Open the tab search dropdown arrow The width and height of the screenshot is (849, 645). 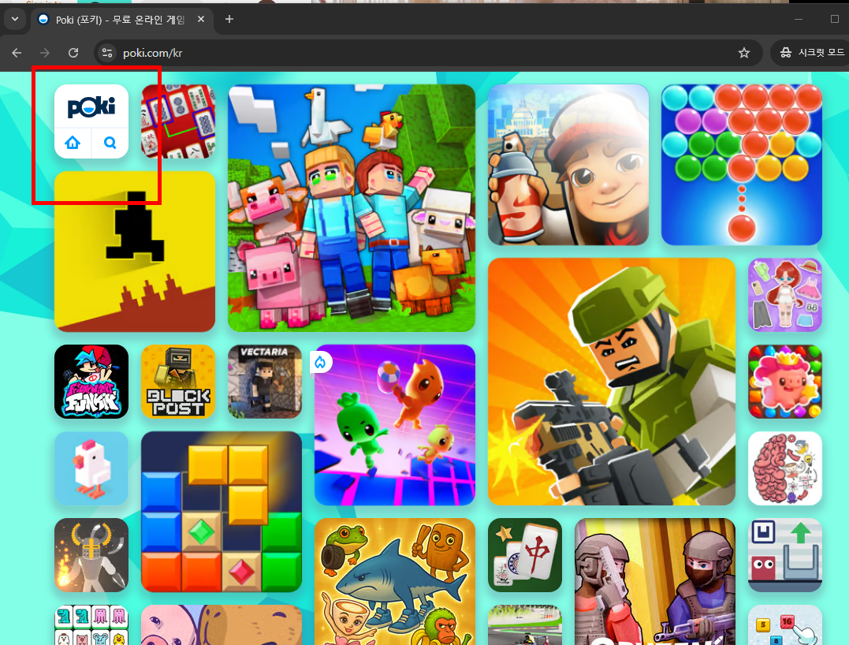[x=15, y=19]
